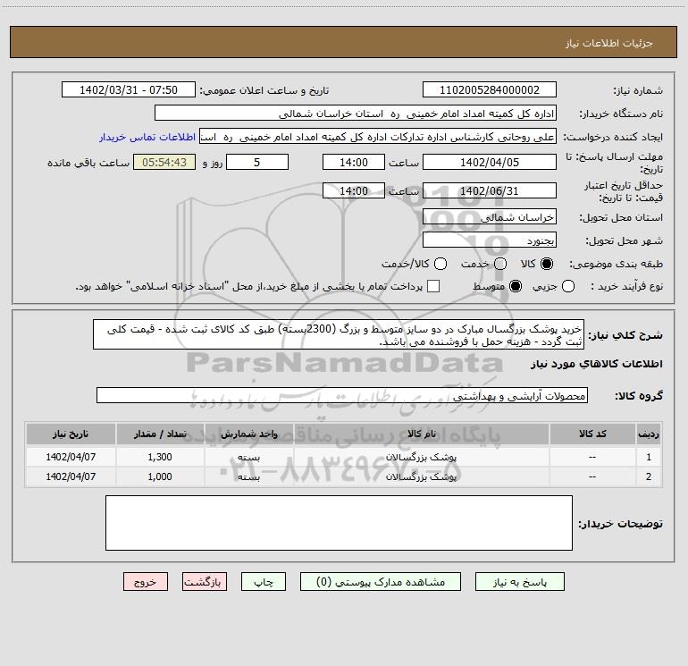Click quantity cell 1,000 in row 2

click(x=160, y=476)
